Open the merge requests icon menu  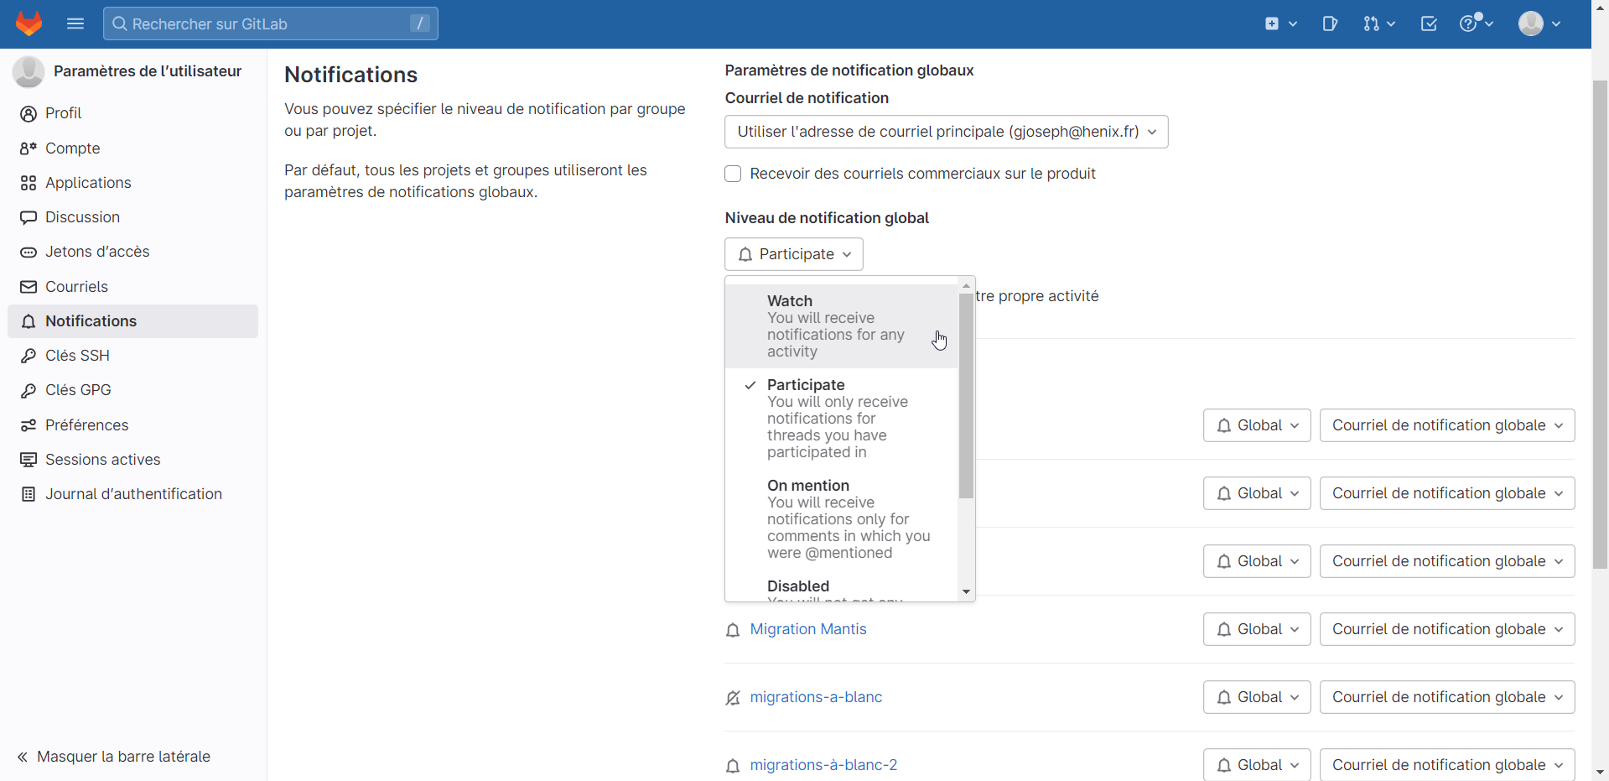point(1378,23)
